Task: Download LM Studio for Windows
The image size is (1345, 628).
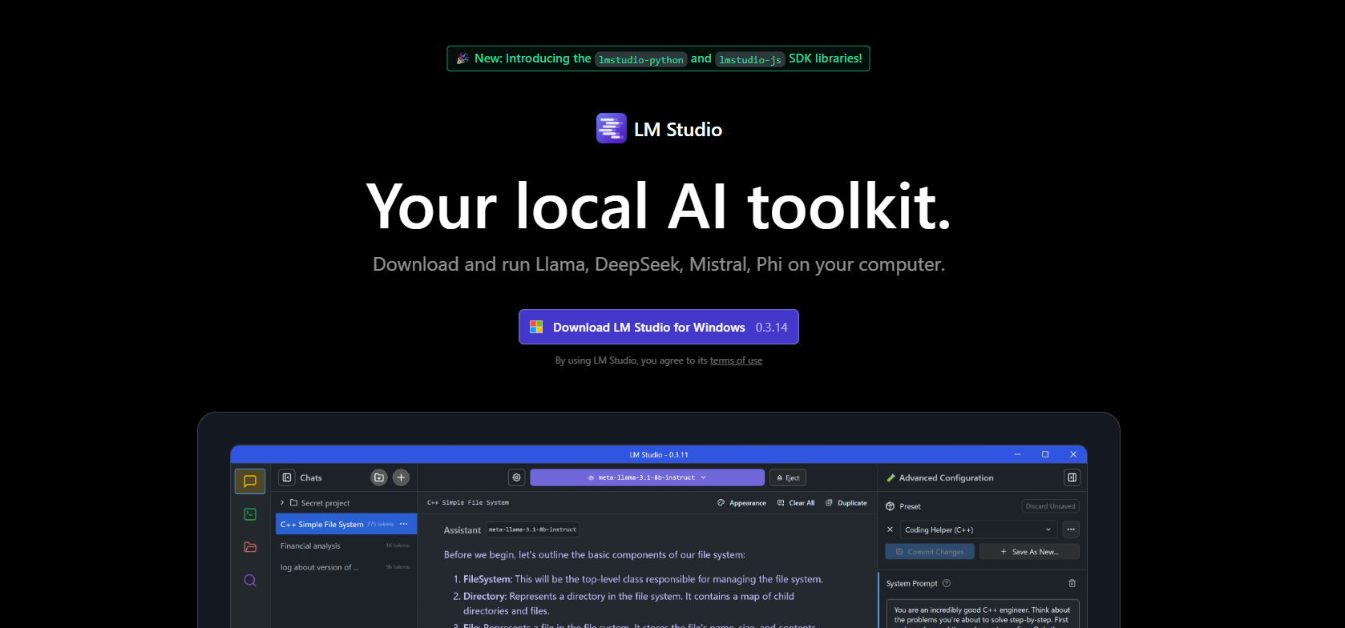Action: [659, 327]
